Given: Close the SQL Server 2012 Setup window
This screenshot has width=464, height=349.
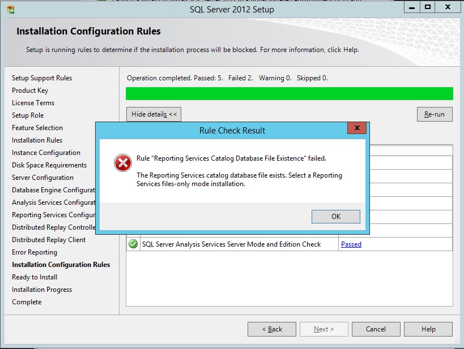Looking at the screenshot, I should tap(448, 7).
